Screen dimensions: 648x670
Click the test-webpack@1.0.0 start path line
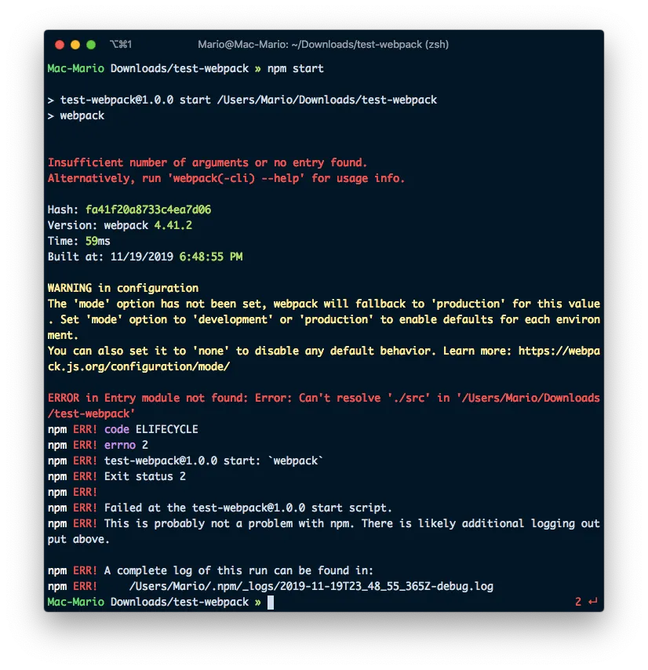click(x=242, y=100)
